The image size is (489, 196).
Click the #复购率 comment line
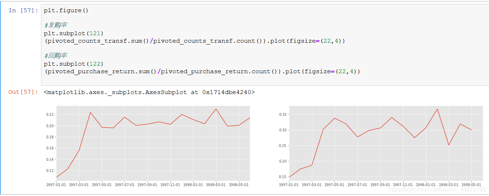[x=55, y=25]
